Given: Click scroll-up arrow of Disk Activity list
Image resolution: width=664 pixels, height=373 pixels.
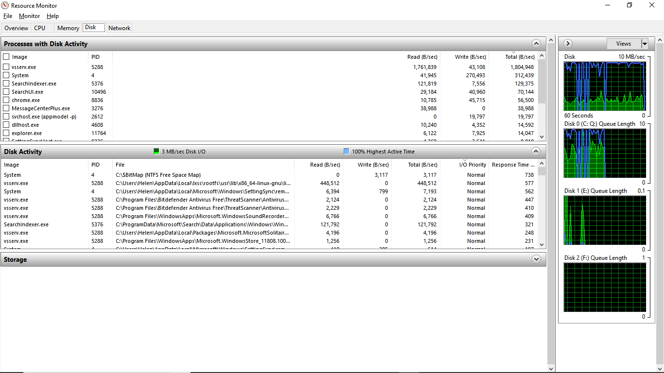Looking at the screenshot, I should coord(542,164).
